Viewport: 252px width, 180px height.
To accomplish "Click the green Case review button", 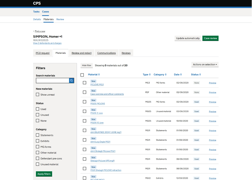I will (x=210, y=38).
